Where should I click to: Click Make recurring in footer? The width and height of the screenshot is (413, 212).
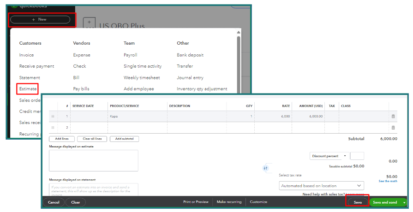click(x=229, y=202)
